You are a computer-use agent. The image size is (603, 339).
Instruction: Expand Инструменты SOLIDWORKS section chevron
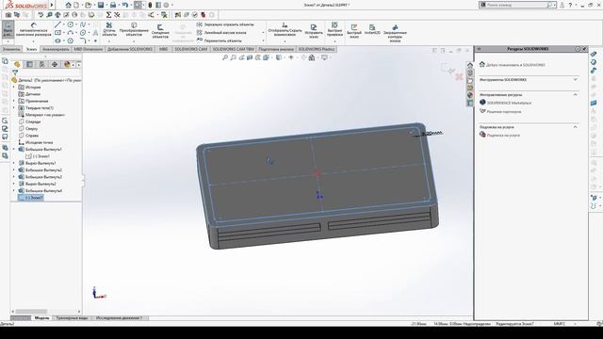pos(576,79)
